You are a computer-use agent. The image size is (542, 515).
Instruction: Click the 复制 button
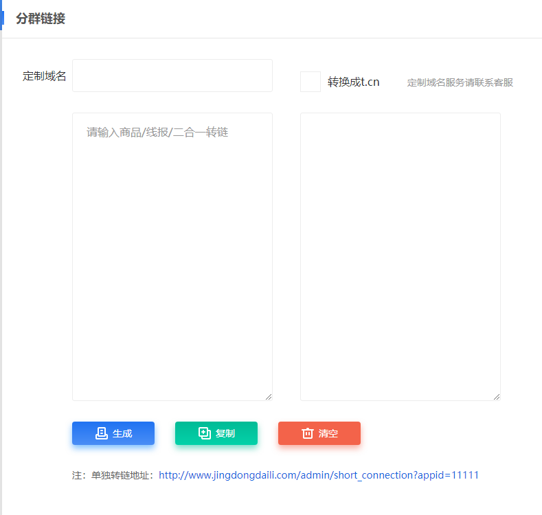click(216, 433)
